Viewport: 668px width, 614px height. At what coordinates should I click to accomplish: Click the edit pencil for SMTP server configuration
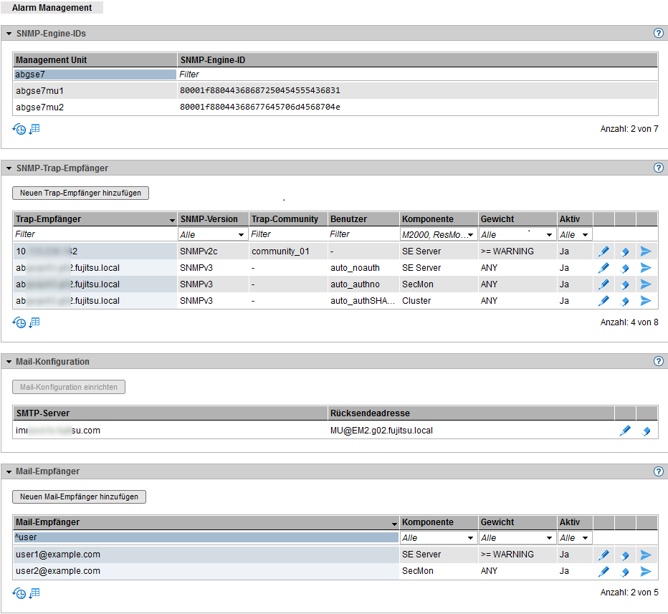(625, 431)
